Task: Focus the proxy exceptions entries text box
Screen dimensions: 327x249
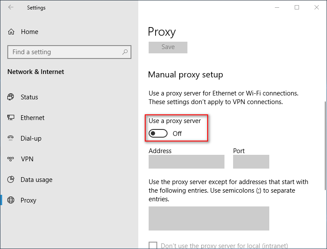Action: click(x=209, y=218)
